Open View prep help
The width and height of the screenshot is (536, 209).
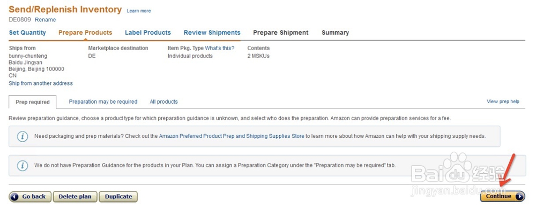(x=503, y=102)
